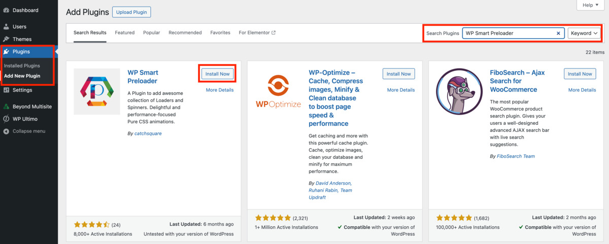Open author link catchsquare
Image resolution: width=609 pixels, height=244 pixels.
pos(148,133)
